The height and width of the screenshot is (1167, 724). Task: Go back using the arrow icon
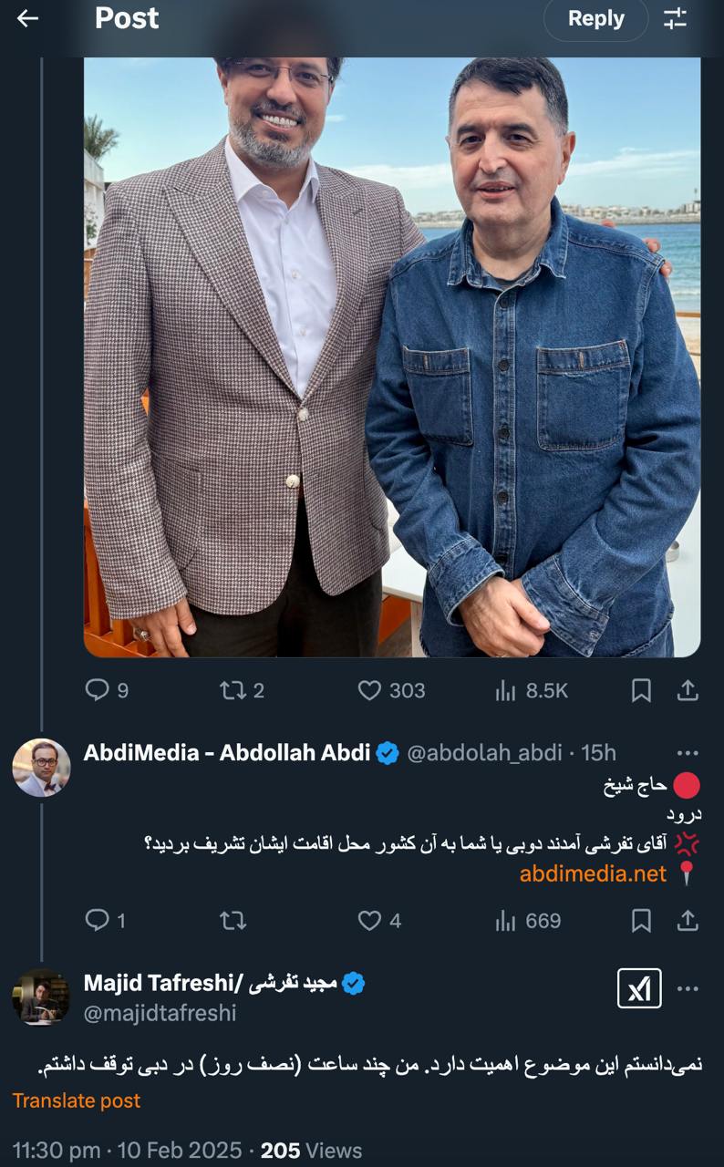(27, 18)
